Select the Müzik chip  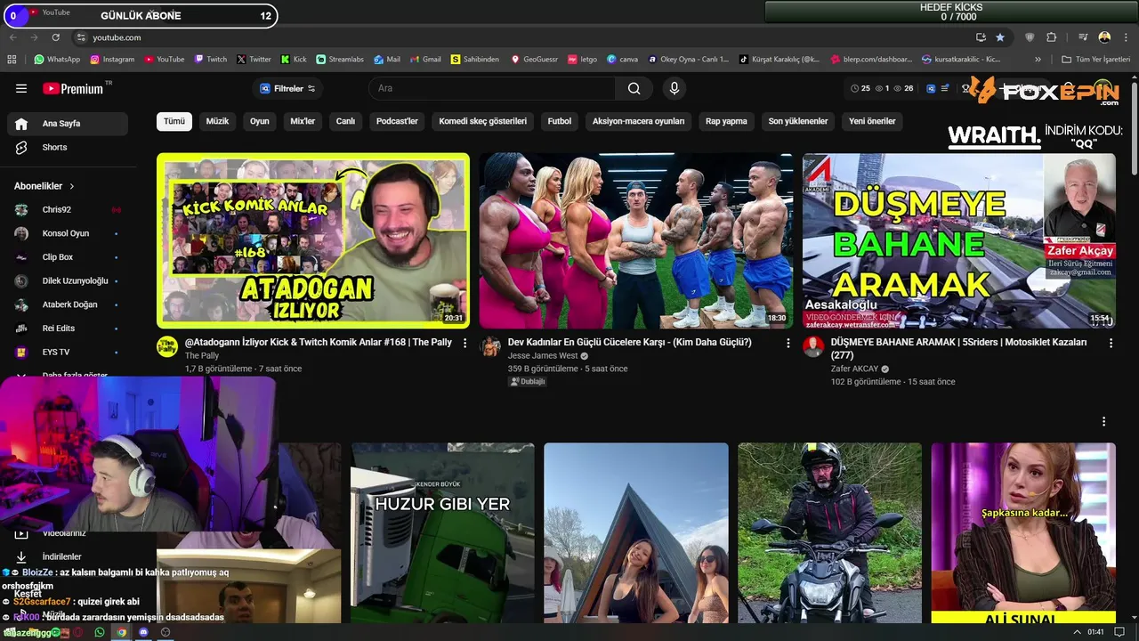217,121
